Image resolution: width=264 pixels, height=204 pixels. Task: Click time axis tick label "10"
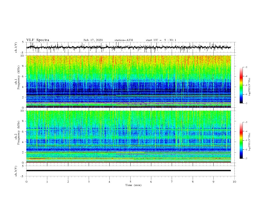(234, 182)
